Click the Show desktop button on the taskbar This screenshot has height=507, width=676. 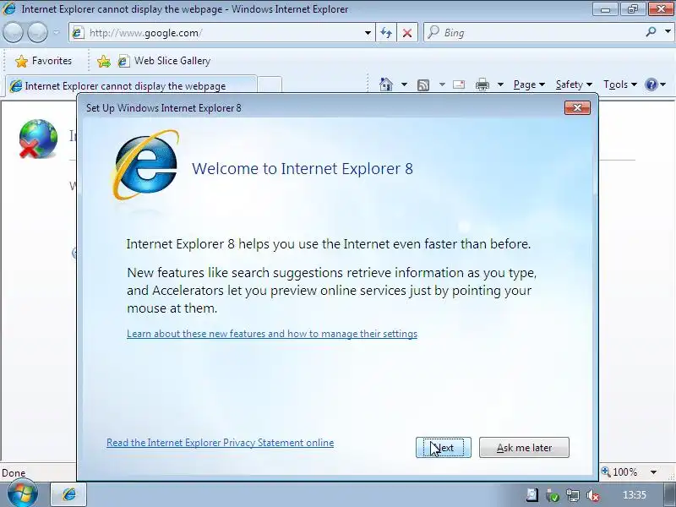669,494
